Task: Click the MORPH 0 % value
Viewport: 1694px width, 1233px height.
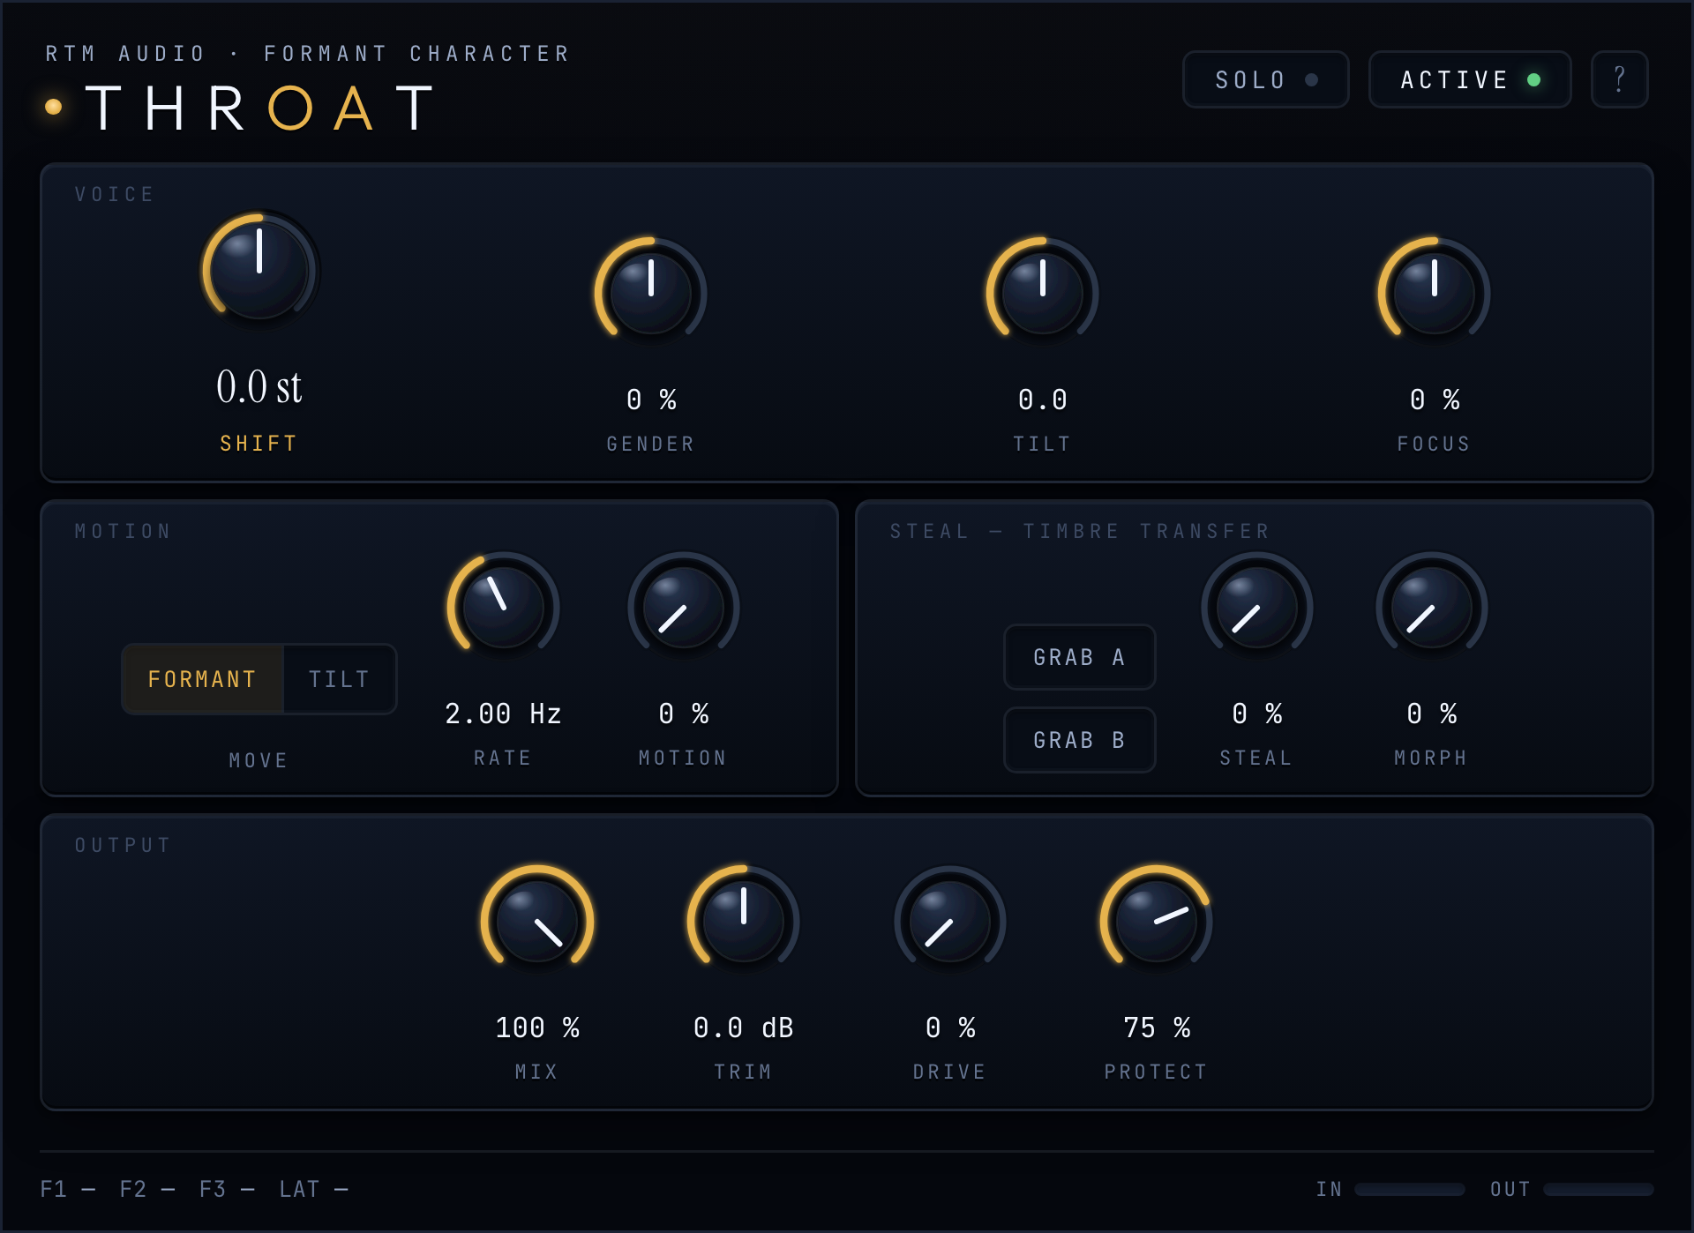Action: 1431,714
